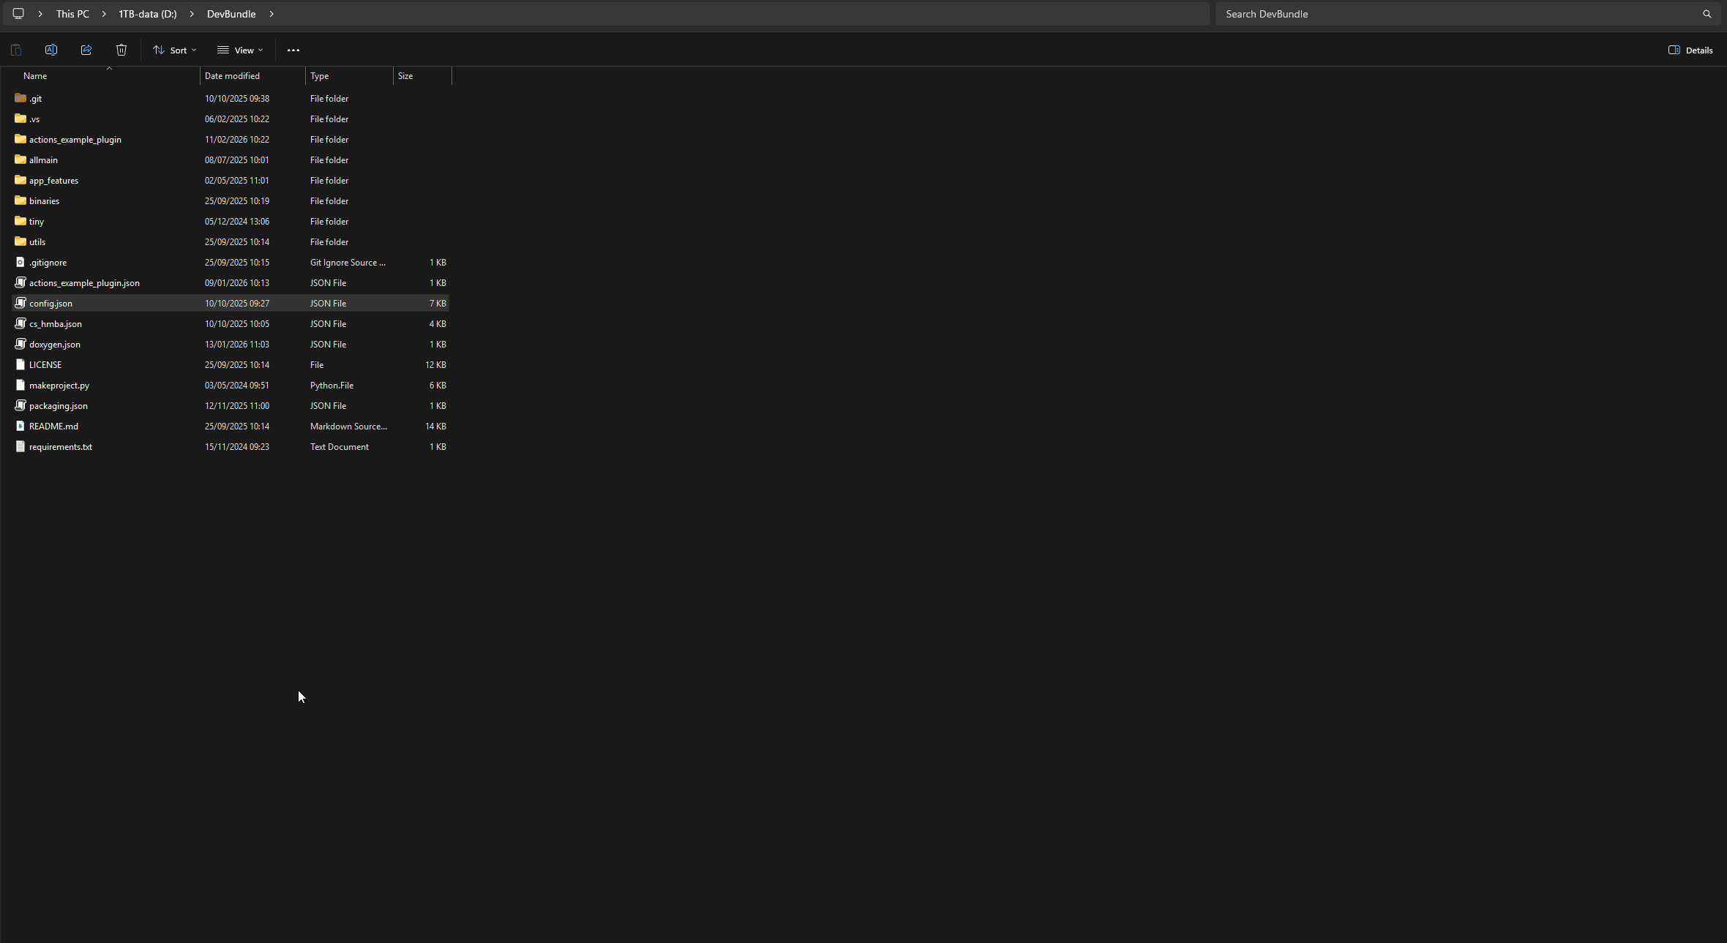Screen dimensions: 1727x943
Task: Click the .git folder icon
Action: pyautogui.click(x=20, y=98)
